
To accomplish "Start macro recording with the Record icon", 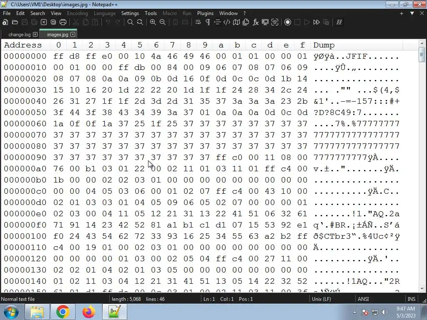I will 288,22.
